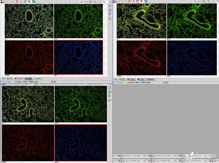Click reset LUTs red-cross icon in top-left window

17,2
